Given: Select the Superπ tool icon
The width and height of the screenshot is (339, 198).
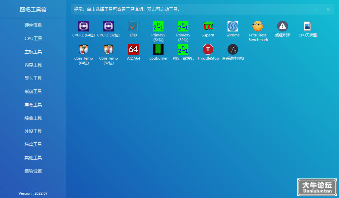Looking at the screenshot, I should point(208,26).
